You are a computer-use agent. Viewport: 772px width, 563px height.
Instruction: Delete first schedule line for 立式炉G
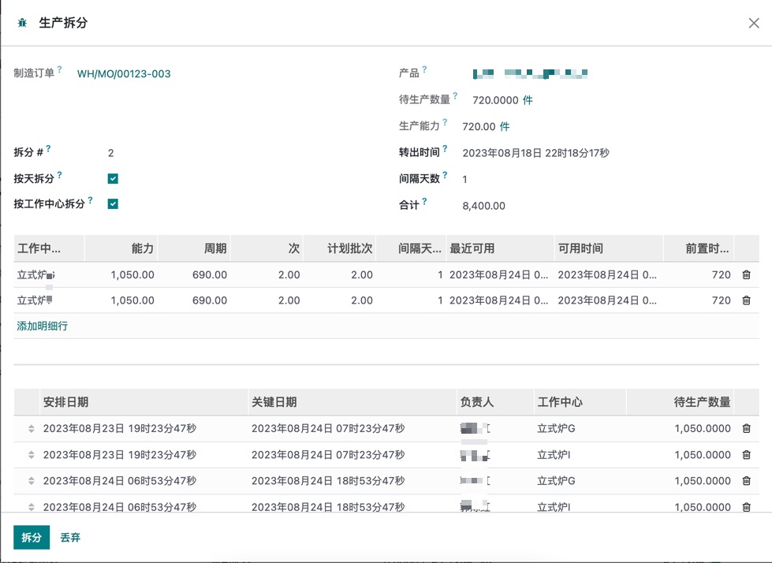point(746,429)
